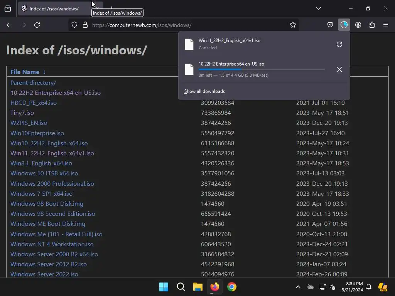Open the extensions puzzle icon
This screenshot has width=395, height=296.
(x=372, y=25)
